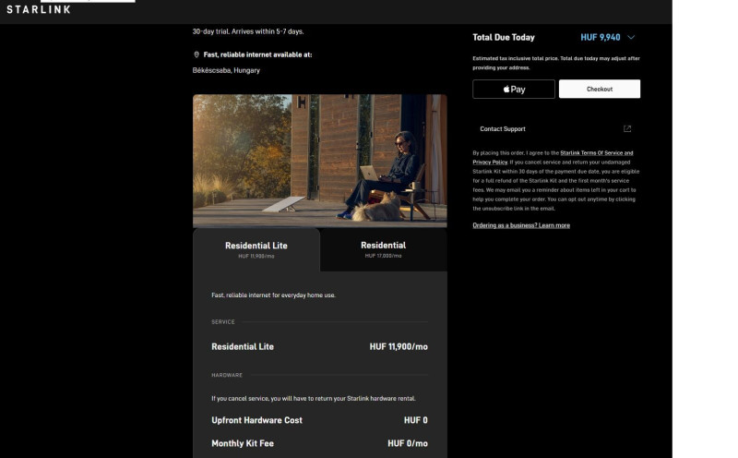The width and height of the screenshot is (738, 458).
Task: Click the 'Upfront Hardware Cost' label
Action: pyautogui.click(x=256, y=420)
